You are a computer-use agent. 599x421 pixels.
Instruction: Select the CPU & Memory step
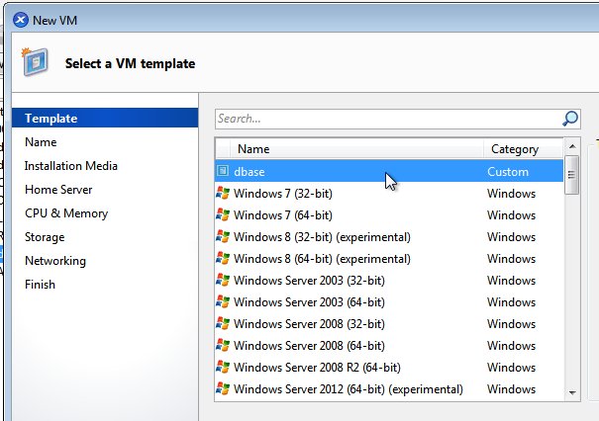66,213
